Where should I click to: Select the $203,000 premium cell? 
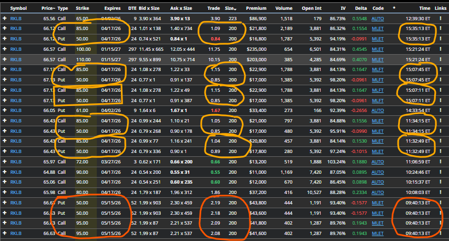click(256, 60)
